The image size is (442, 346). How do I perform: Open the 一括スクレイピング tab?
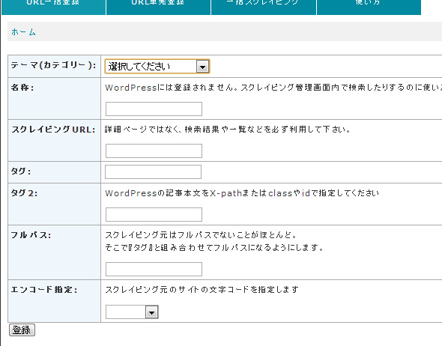[x=264, y=7]
